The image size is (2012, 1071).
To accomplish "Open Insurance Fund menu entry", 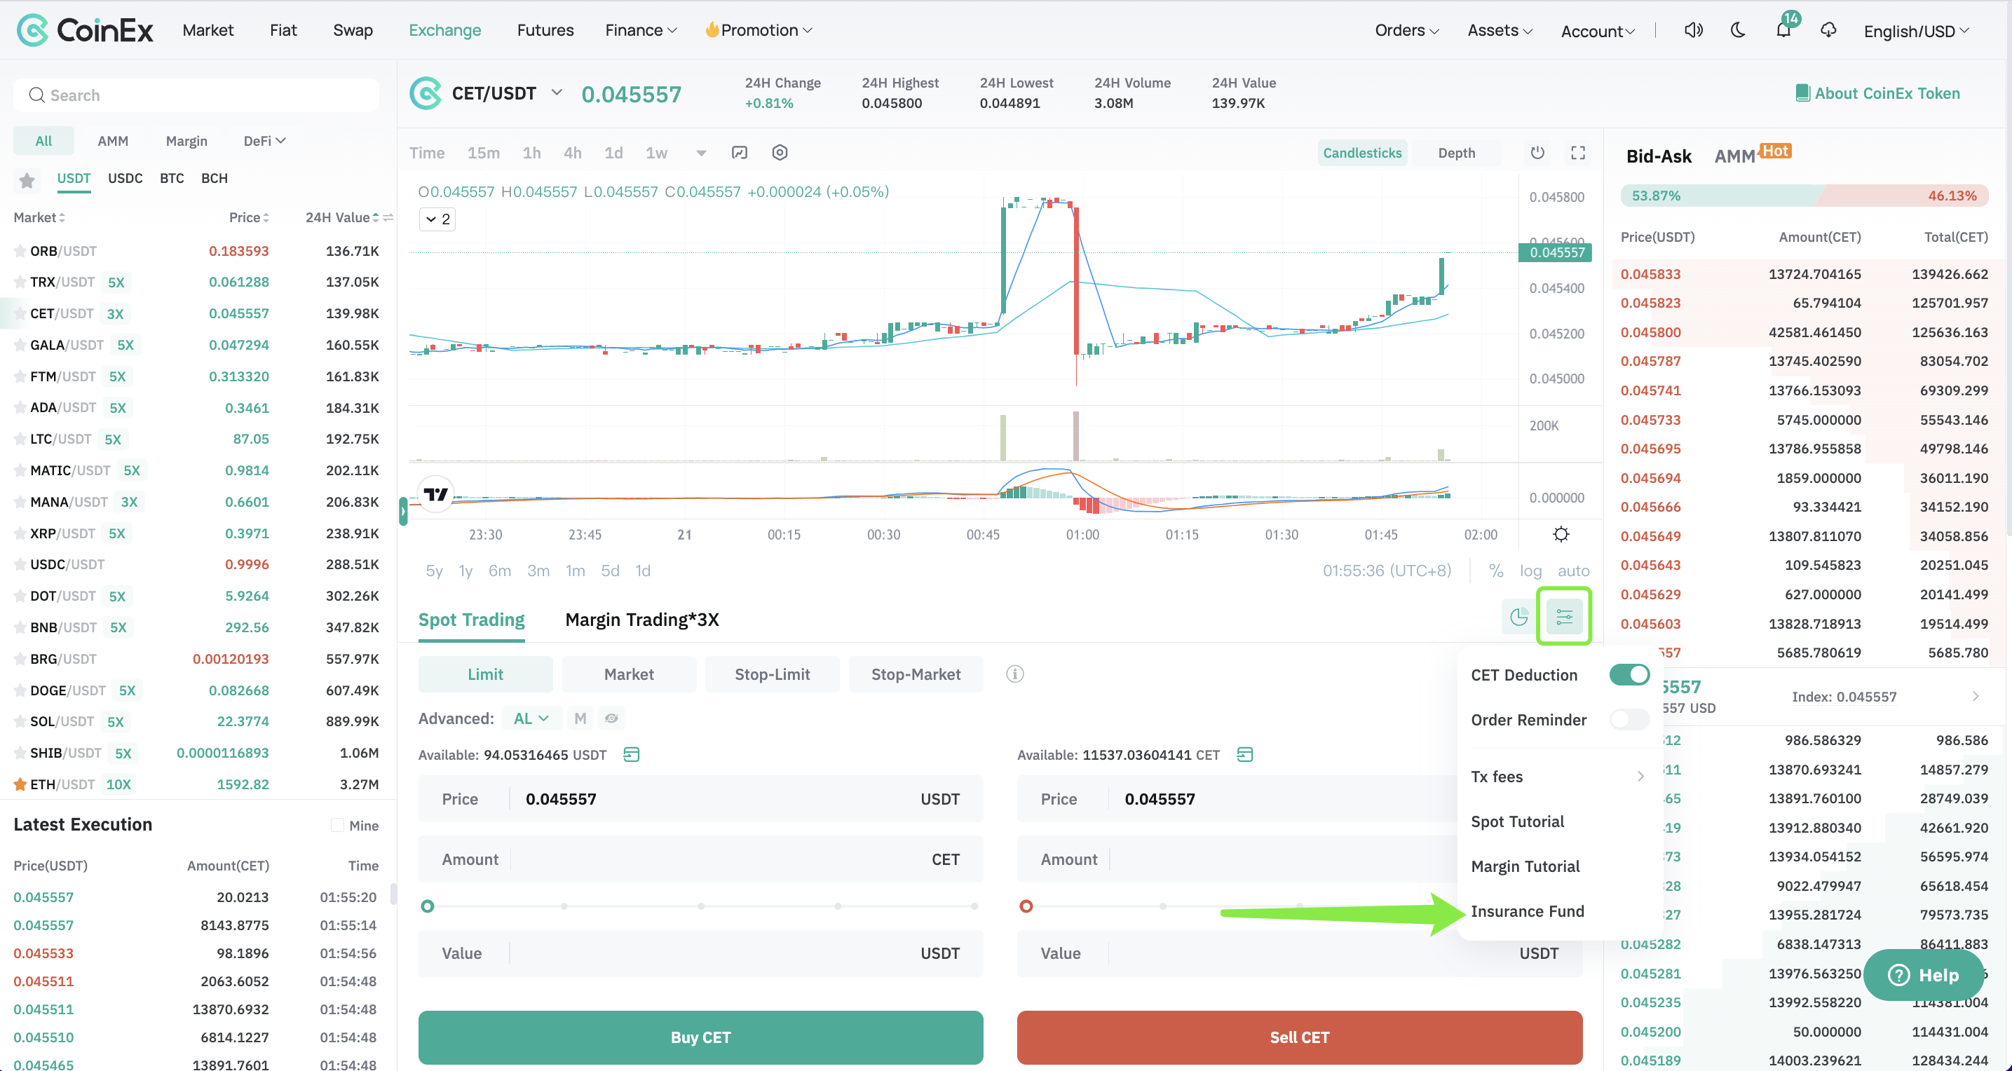I will coord(1527,911).
